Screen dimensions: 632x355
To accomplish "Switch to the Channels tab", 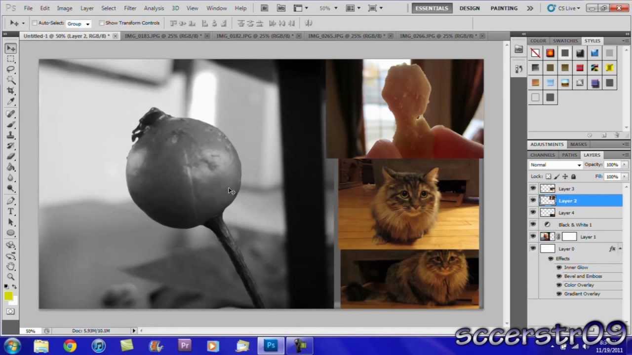I will (x=542, y=155).
